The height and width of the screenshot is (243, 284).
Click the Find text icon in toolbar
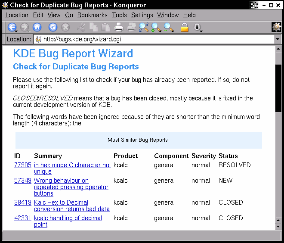tap(143, 28)
